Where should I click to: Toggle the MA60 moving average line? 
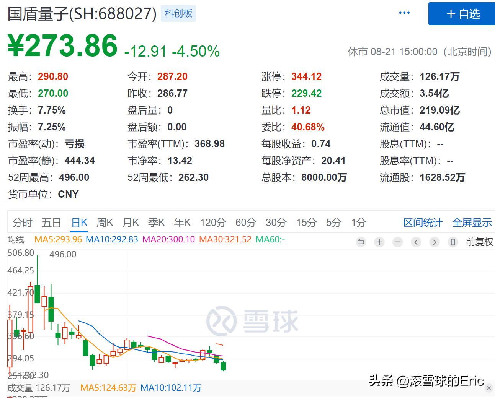click(x=271, y=239)
